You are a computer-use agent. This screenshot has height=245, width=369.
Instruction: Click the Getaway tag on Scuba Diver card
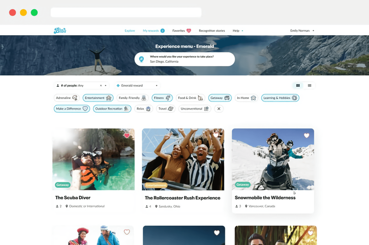[63, 185]
